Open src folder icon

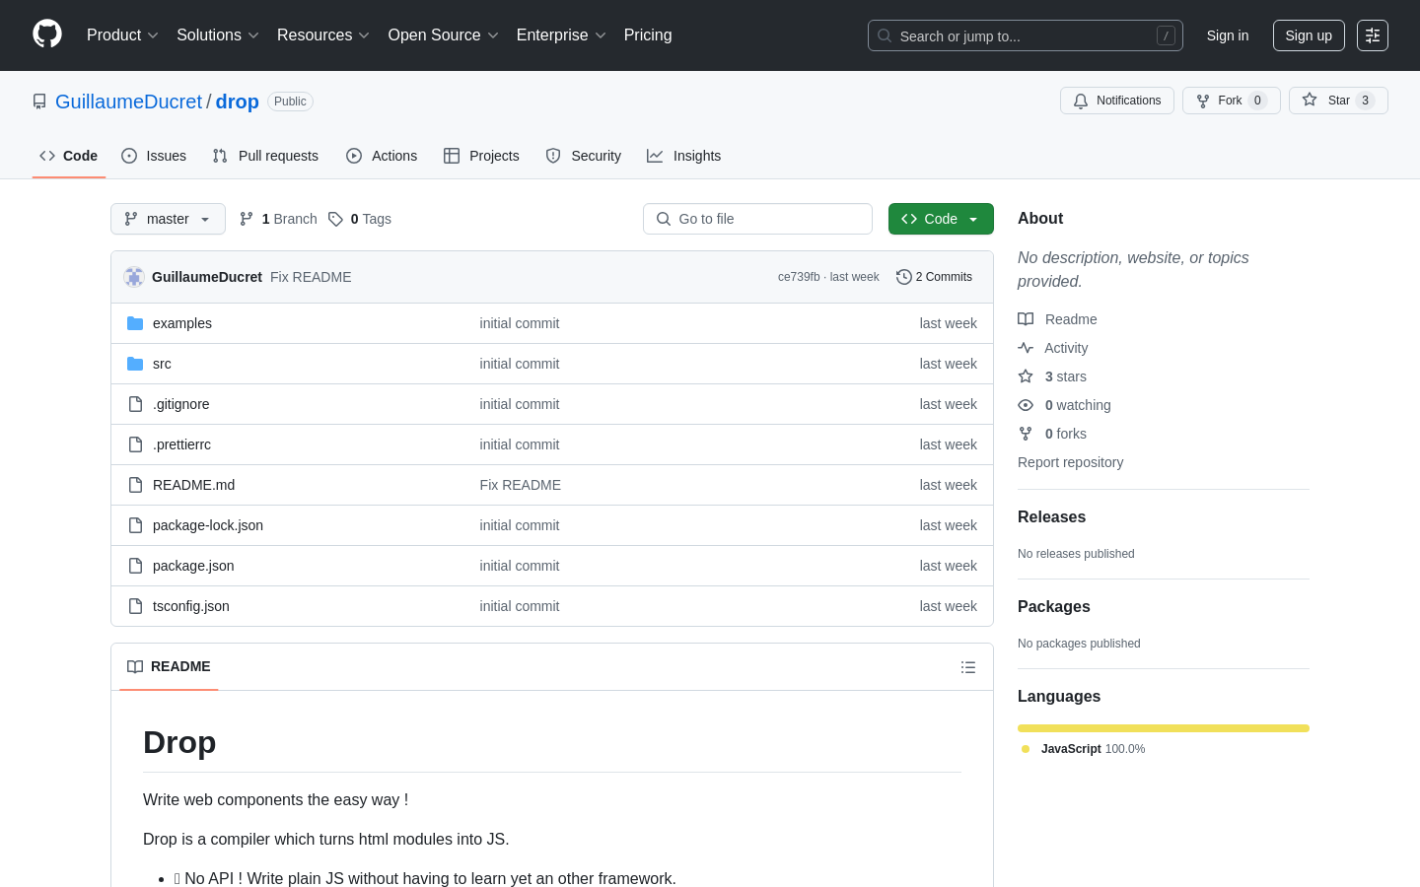(135, 364)
